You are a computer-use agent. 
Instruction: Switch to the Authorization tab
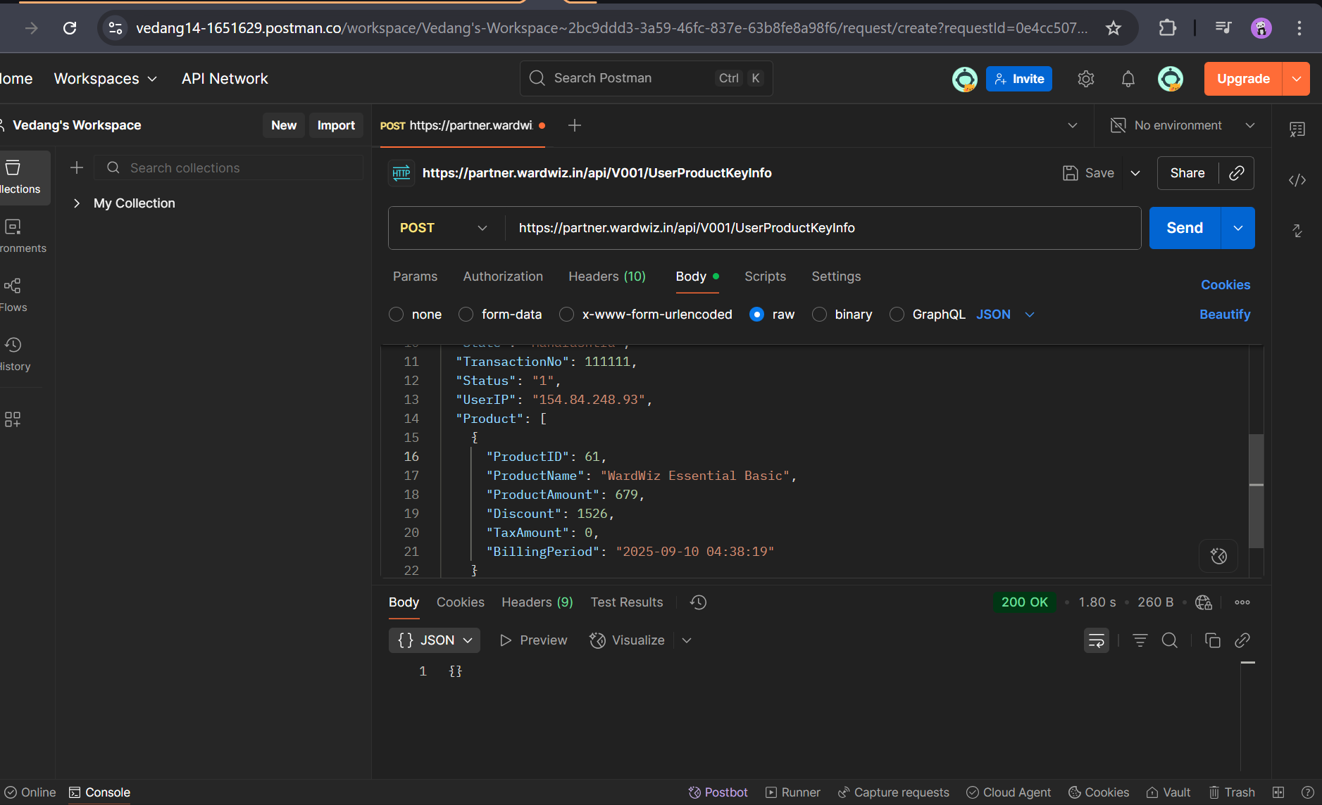(503, 277)
